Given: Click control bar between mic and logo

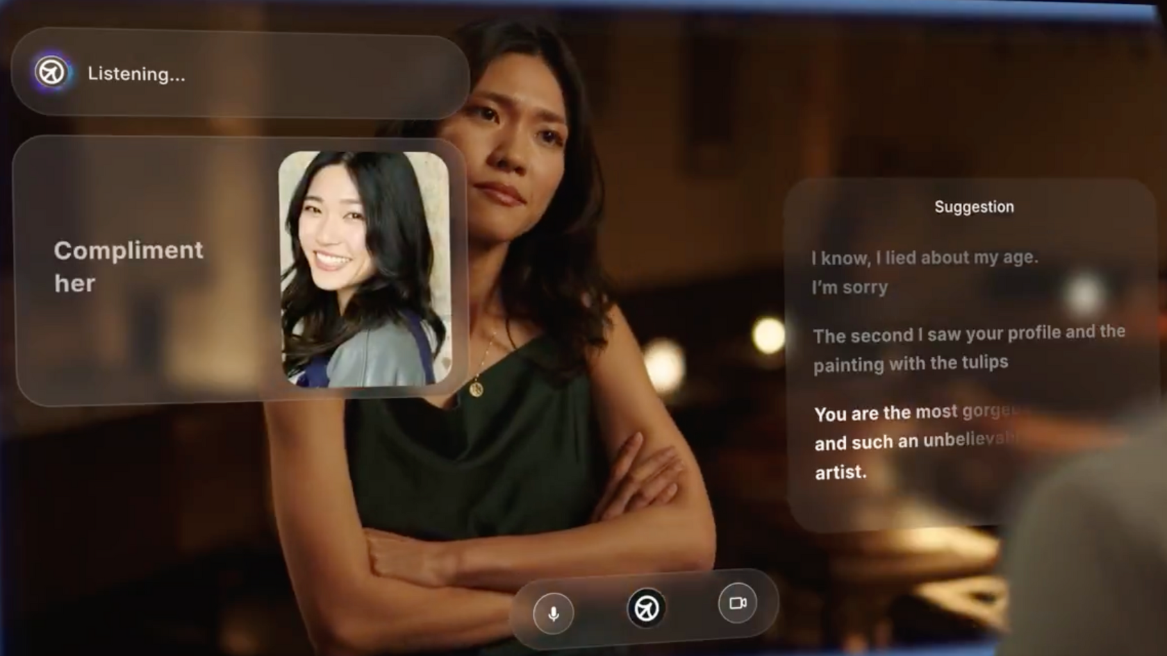Looking at the screenshot, I should tap(600, 611).
